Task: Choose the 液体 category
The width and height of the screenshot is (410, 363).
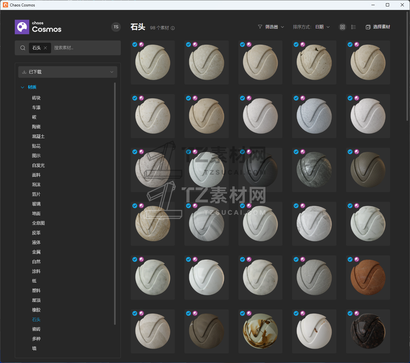Action: pyautogui.click(x=36, y=243)
